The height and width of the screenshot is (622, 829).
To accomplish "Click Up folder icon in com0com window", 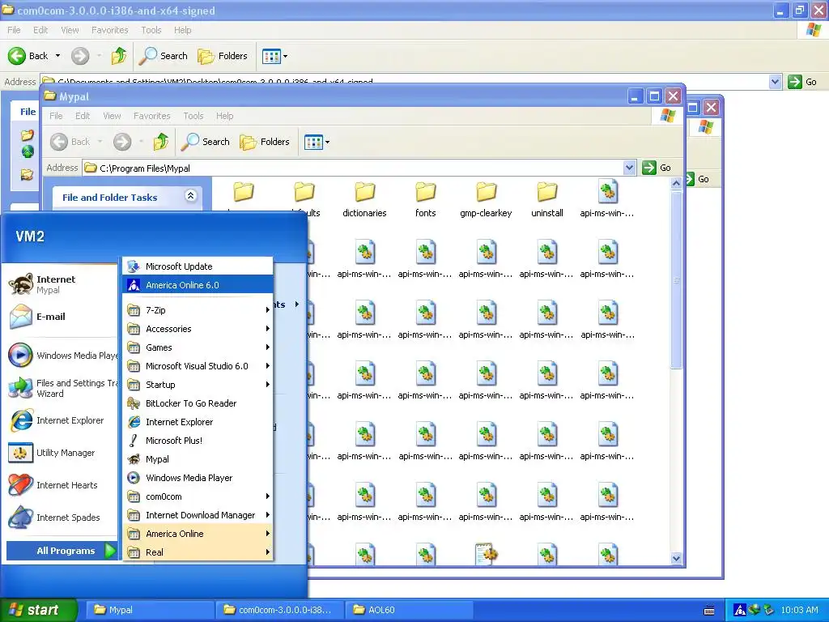I will click(118, 56).
